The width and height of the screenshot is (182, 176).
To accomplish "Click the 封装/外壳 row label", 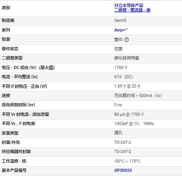I will 11,142.
